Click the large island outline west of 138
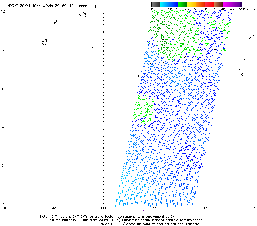This screenshot has width=257, height=226. pos(44,42)
